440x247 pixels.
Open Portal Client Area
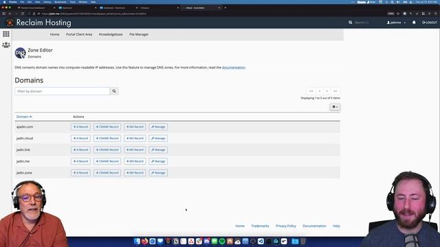click(x=79, y=34)
